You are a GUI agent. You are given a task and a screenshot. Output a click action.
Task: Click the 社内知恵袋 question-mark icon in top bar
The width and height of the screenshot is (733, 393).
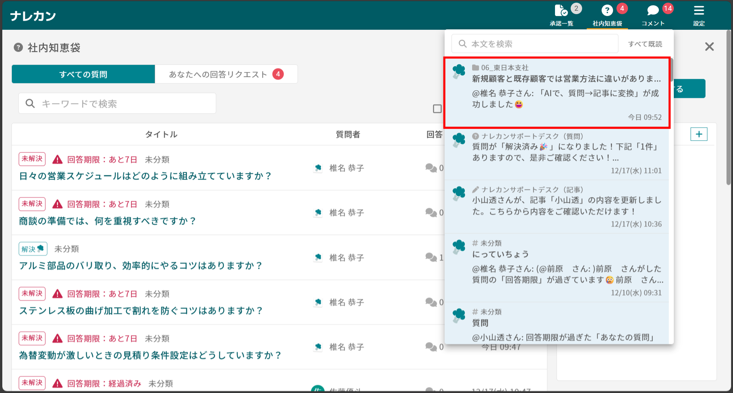click(x=607, y=10)
